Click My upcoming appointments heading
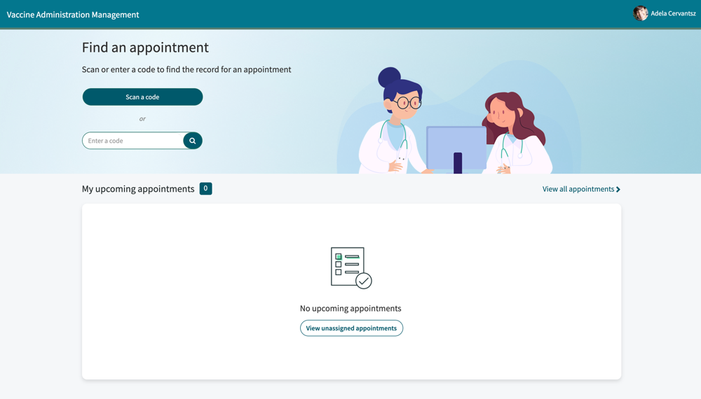 pos(138,189)
